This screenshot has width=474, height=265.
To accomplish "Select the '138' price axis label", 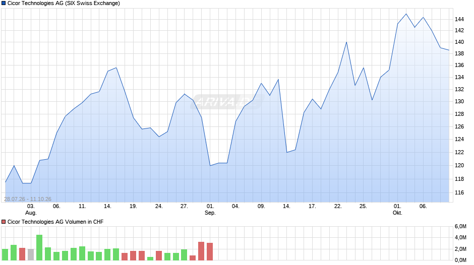I will point(459,54).
